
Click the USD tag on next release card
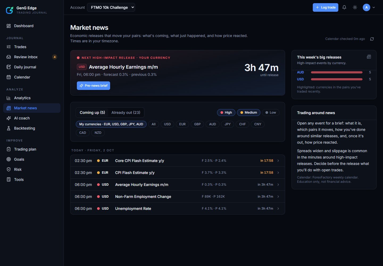click(x=82, y=67)
